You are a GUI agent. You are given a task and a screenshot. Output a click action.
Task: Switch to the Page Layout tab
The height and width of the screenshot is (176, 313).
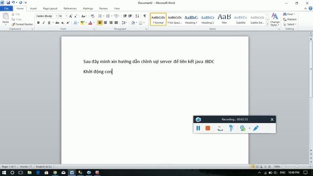coord(50,8)
